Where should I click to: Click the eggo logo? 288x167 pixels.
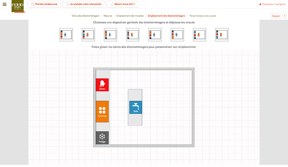18,6
